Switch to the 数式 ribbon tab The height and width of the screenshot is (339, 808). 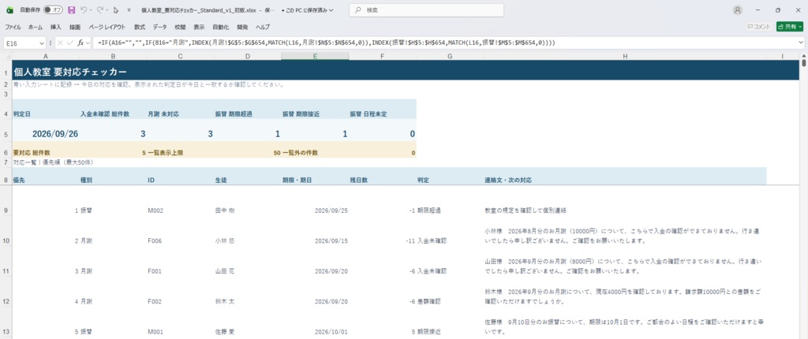pos(140,27)
